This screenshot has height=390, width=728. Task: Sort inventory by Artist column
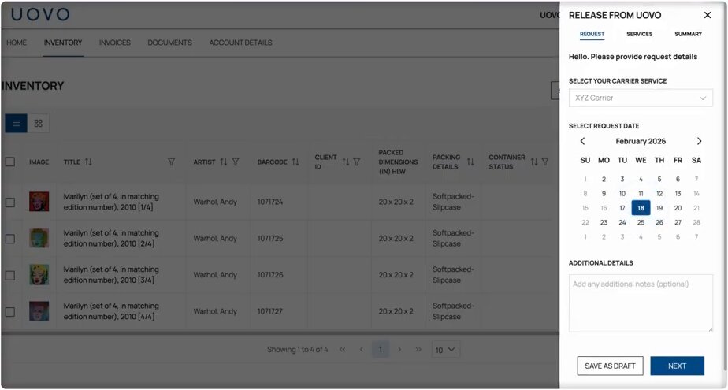[x=223, y=162]
